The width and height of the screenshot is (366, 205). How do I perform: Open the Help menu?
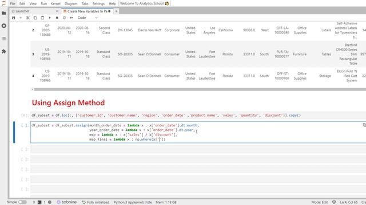112,3
